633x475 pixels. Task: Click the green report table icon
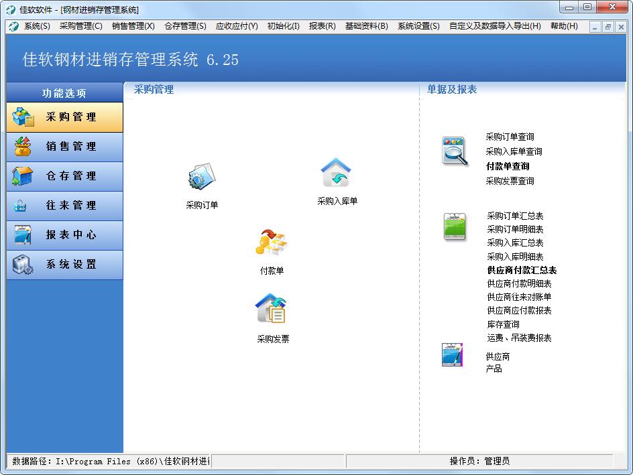[x=455, y=227]
